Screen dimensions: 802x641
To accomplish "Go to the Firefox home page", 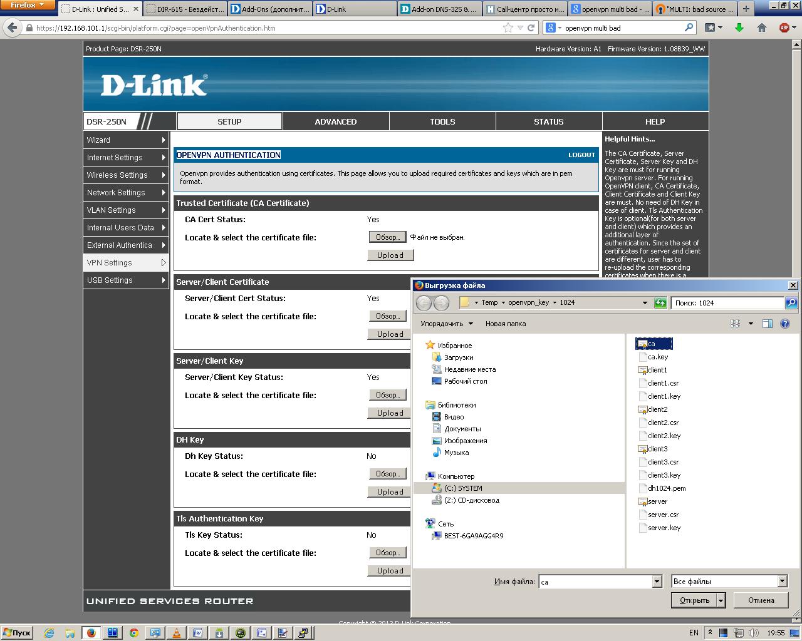I will (762, 28).
